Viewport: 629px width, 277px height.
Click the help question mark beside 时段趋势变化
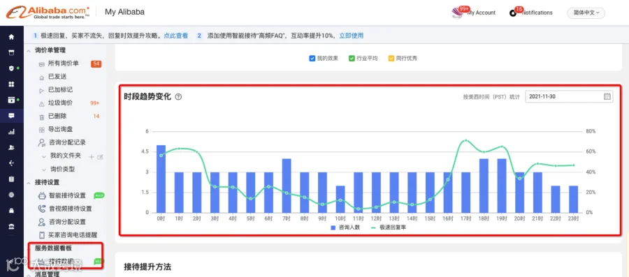tap(178, 97)
